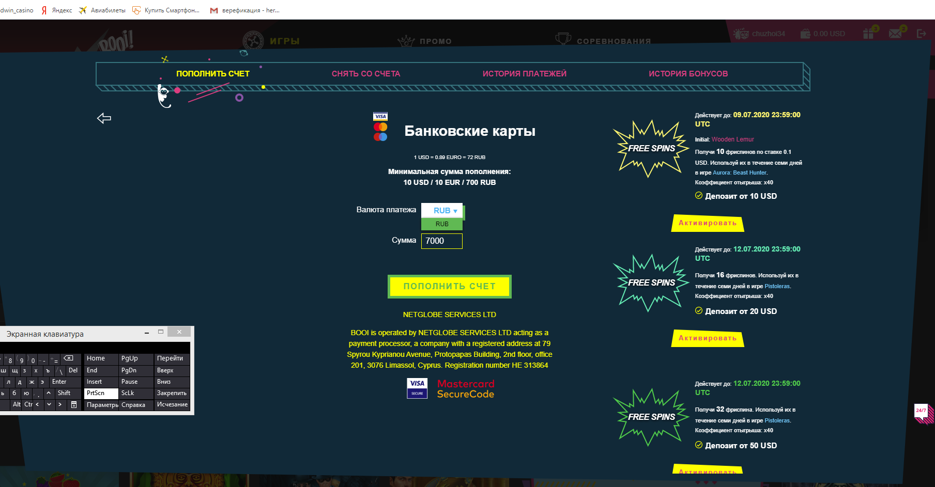Open the gift bonuses icon

click(x=868, y=34)
